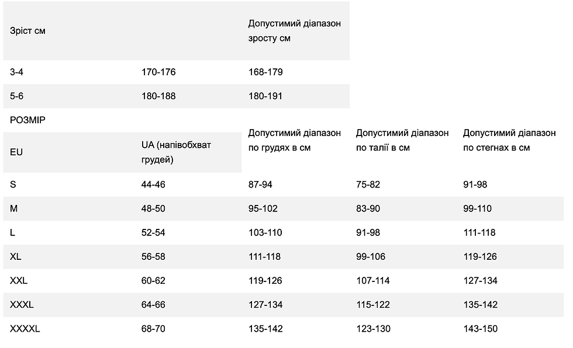Click the 'EU' column header

point(16,152)
